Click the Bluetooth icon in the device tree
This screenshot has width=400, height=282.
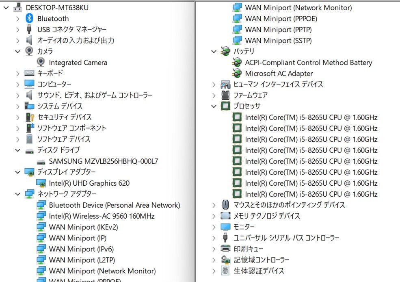pos(29,18)
